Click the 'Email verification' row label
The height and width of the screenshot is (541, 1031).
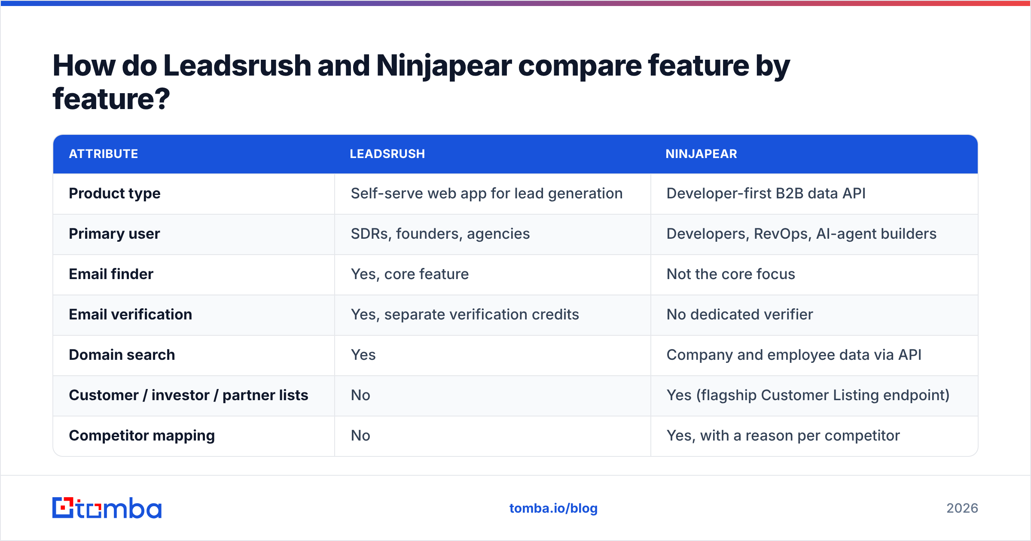131,315
